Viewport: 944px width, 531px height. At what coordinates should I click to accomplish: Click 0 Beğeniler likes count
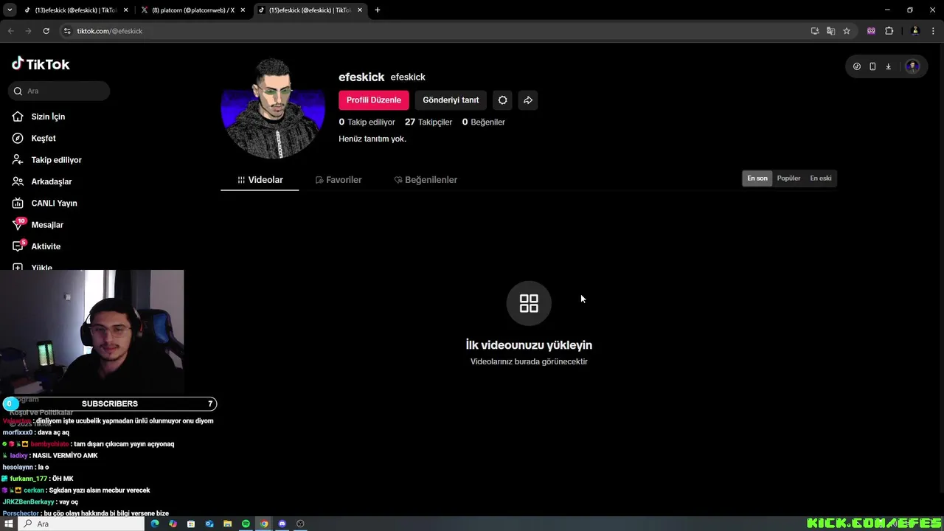484,122
